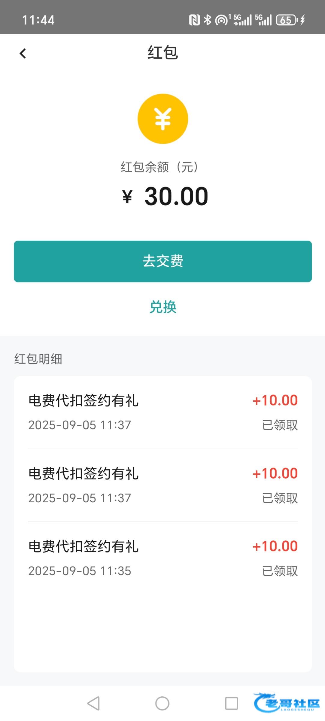This screenshot has width=325, height=721.
Task: Tap +10.00 amount on the 11:35 entry
Action: 275,546
